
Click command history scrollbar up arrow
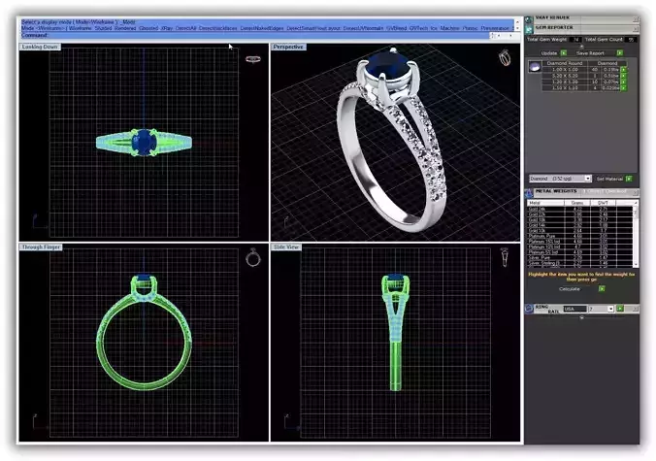pos(517,21)
